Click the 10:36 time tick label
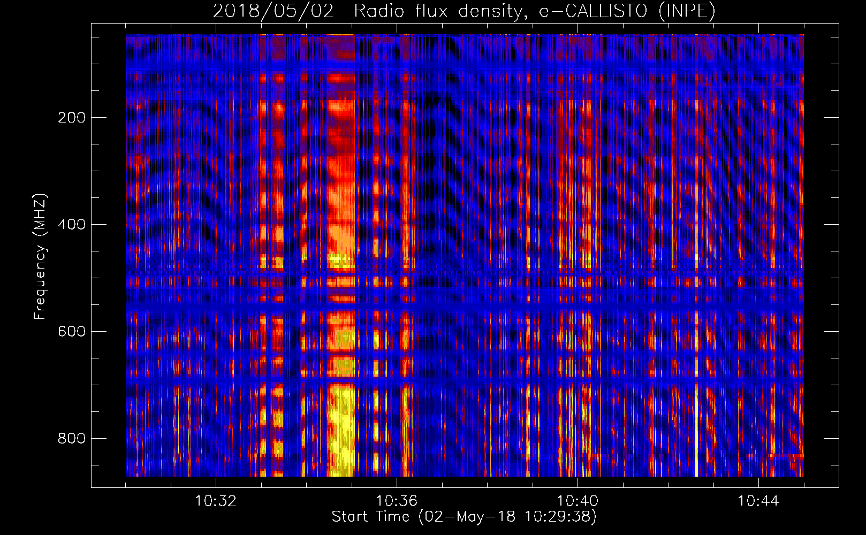This screenshot has height=535, width=866. (x=397, y=501)
